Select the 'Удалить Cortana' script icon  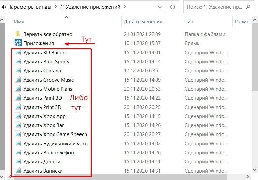(x=18, y=70)
